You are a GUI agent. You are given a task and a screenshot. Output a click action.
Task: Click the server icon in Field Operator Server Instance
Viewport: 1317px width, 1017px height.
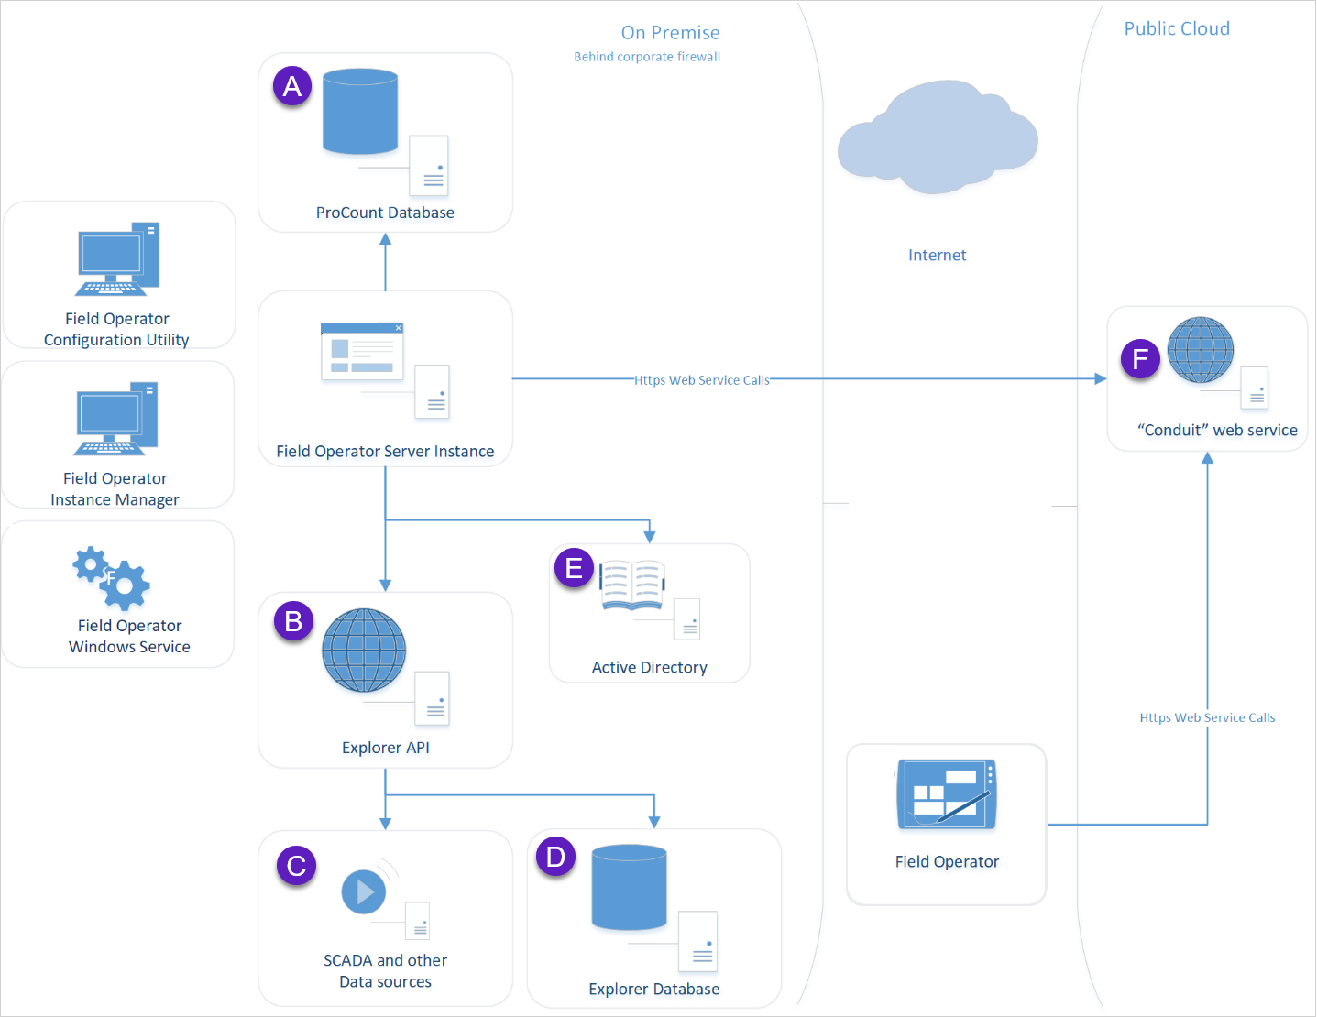pos(433,392)
